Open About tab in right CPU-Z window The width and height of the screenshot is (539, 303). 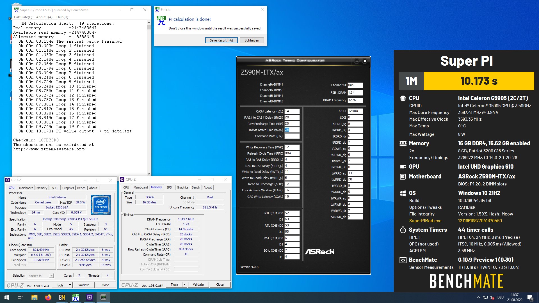208,187
